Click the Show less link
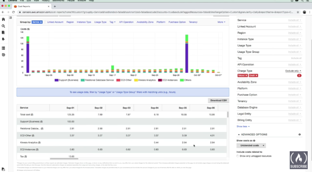Screen dimensions: 312x172 point(243,127)
